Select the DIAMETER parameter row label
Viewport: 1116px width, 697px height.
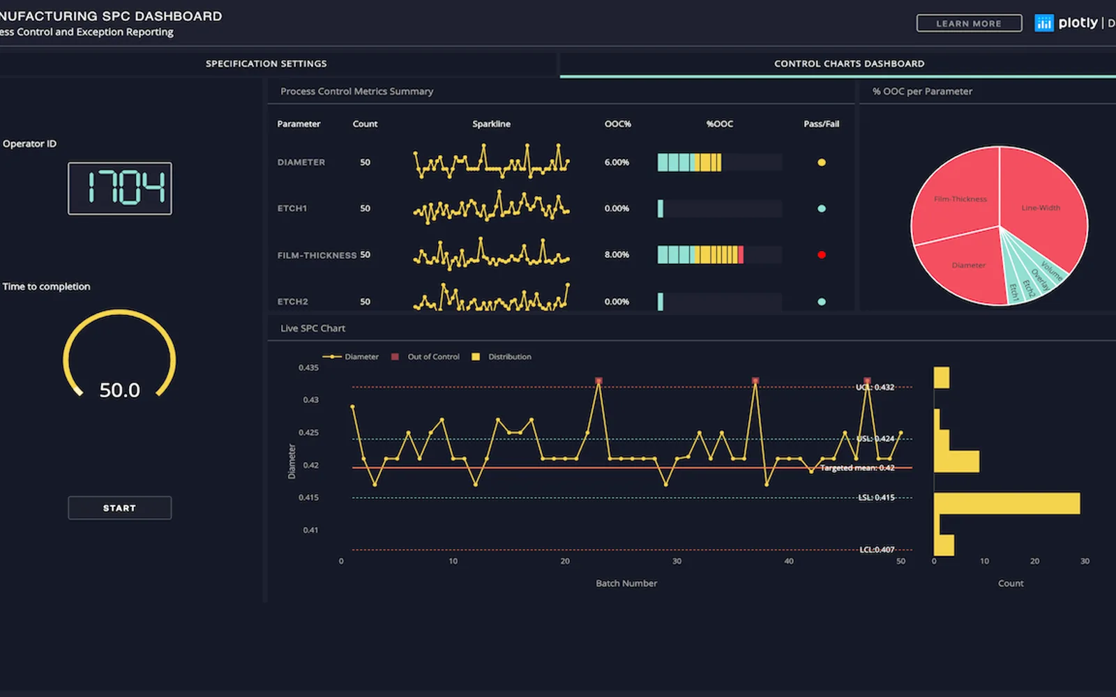coord(301,162)
